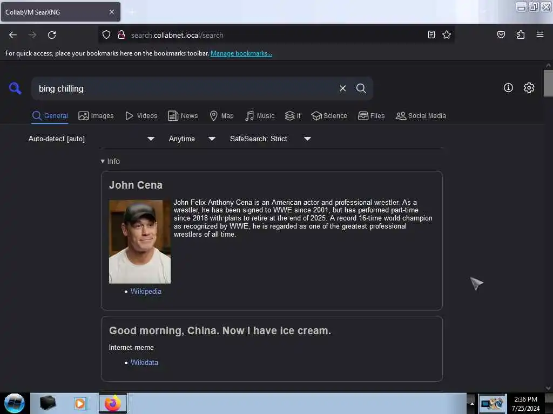Switch to the It tab

pos(293,115)
